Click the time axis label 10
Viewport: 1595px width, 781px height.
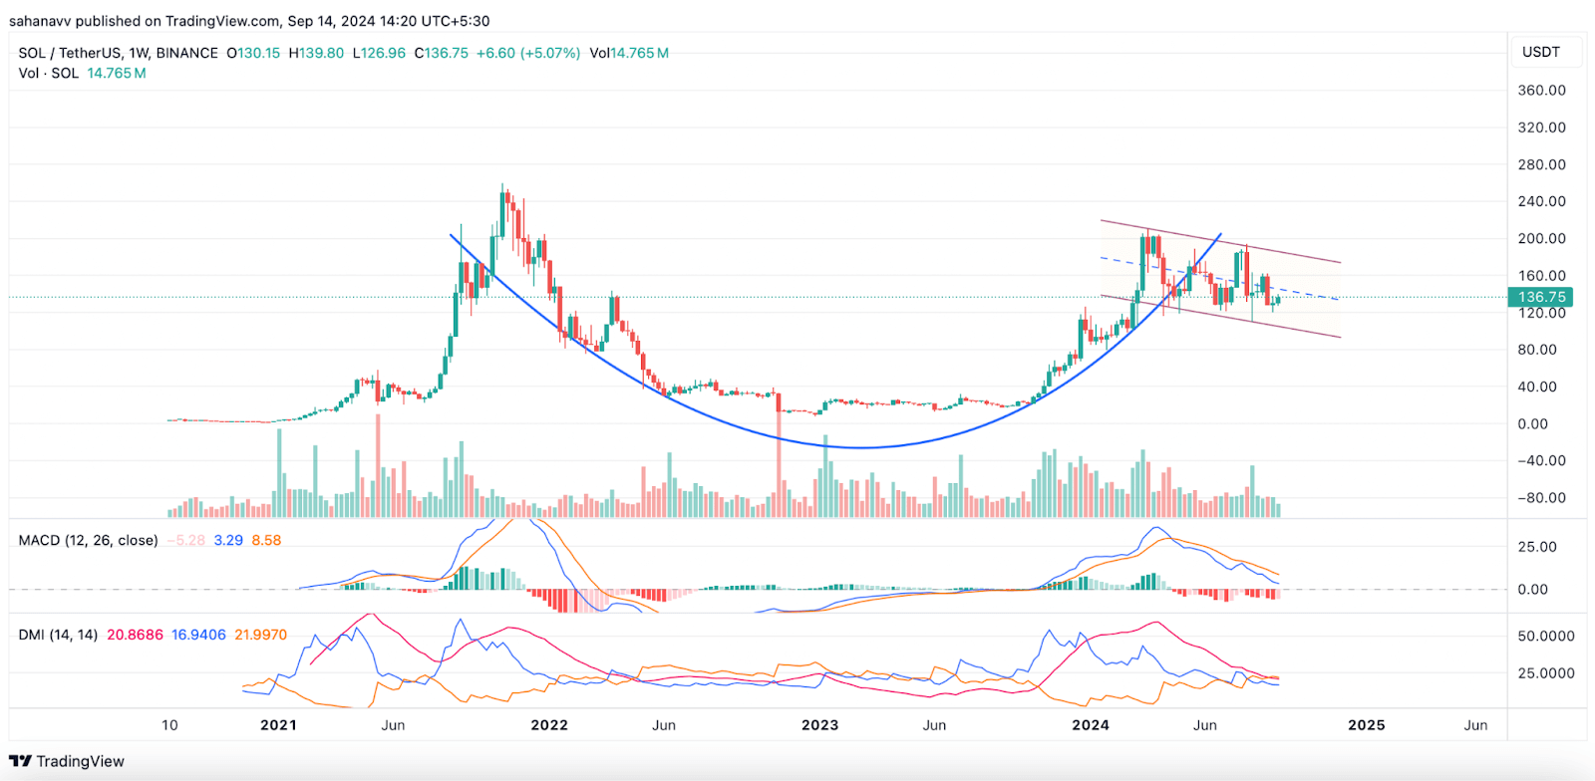point(170,725)
